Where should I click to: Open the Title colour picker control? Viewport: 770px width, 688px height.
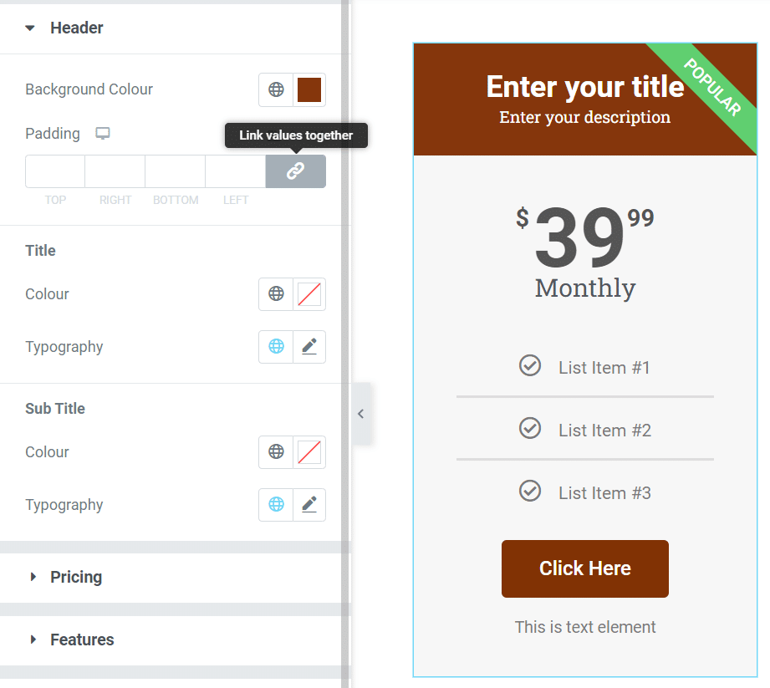coord(309,293)
